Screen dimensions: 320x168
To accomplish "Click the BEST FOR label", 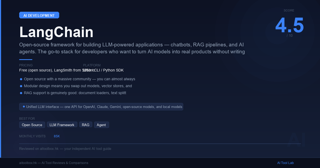I will (27, 119).
